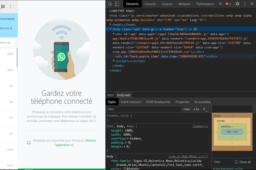Close the DevTools panel
Screen dimensions: 256x170
pos(252,4)
